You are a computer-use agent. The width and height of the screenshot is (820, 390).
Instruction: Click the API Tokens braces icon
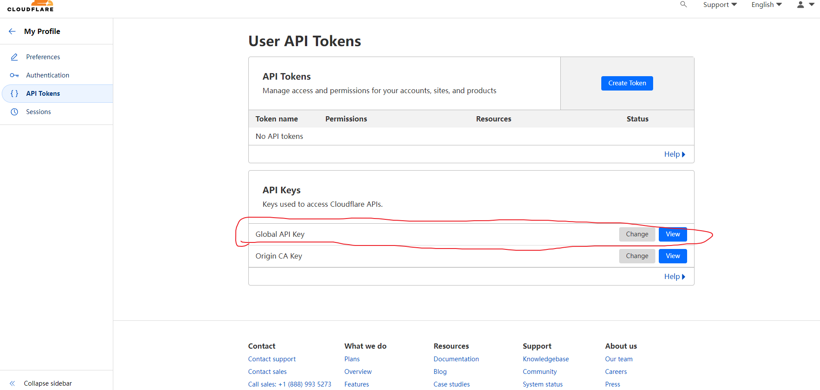pos(14,94)
